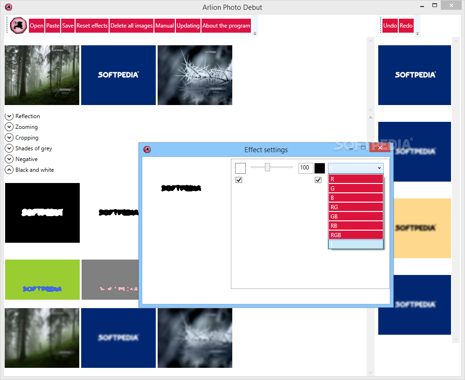465x380 pixels.
Task: Click down arrow of history panel scrollbar
Action: [456, 339]
